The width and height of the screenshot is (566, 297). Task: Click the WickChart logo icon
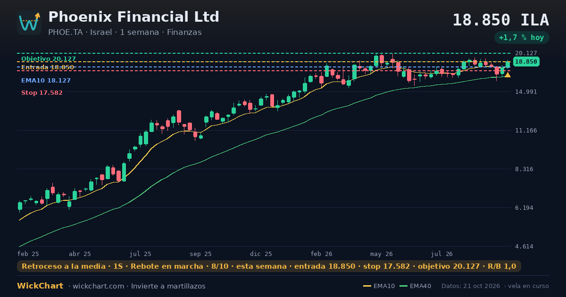coord(29,23)
